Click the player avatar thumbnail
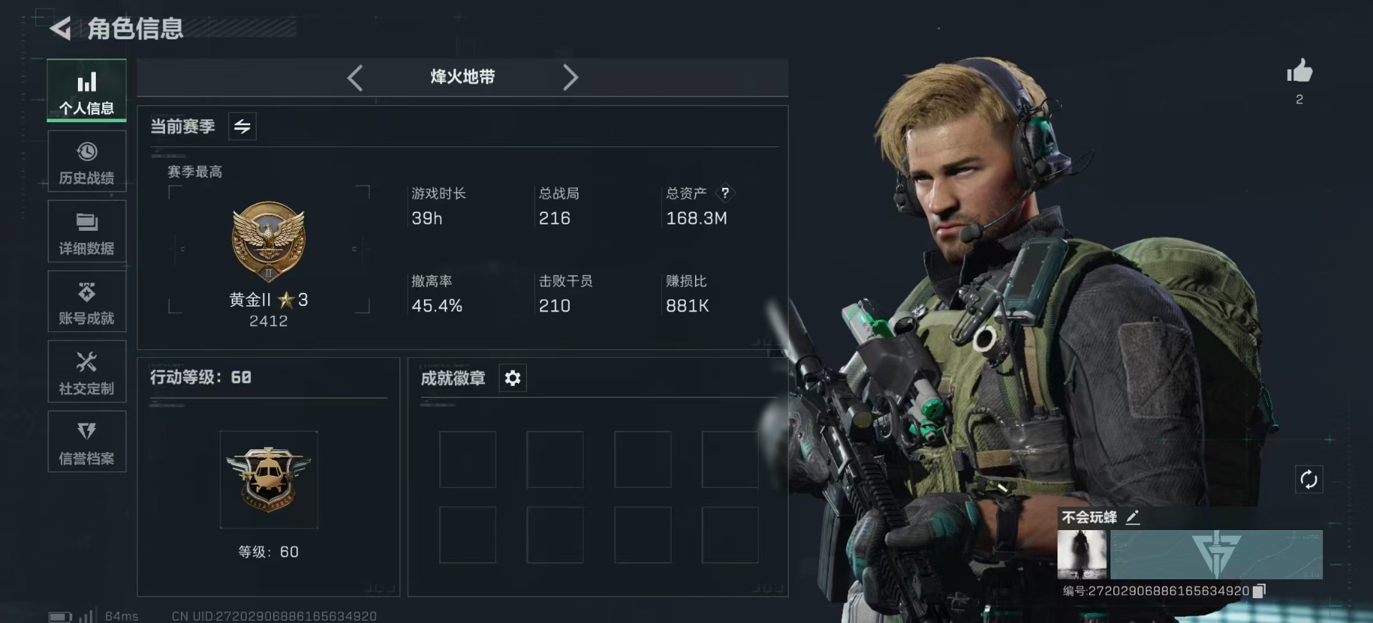The image size is (1373, 623). [1082, 554]
